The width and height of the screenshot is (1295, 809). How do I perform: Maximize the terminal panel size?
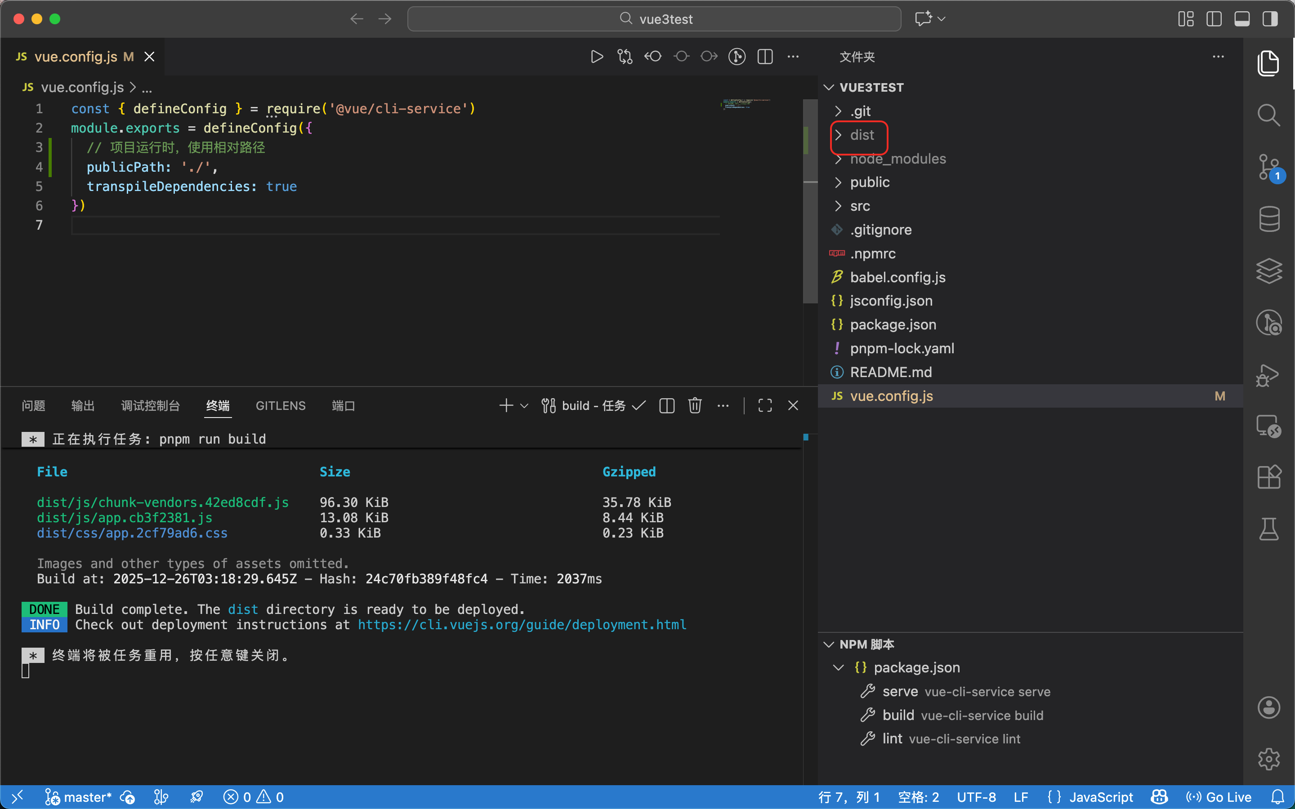click(x=765, y=405)
